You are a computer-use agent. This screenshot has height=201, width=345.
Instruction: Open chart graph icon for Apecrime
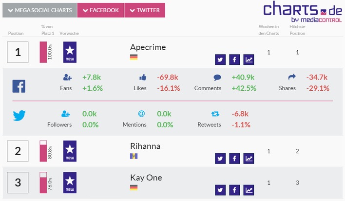(x=249, y=60)
